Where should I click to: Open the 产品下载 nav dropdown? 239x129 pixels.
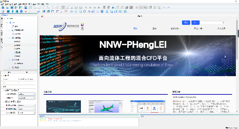[199, 29]
